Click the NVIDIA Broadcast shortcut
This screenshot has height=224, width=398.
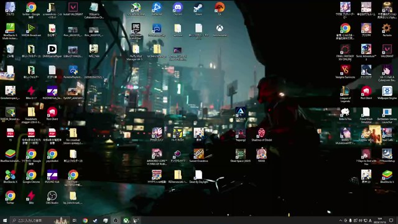pos(31,30)
